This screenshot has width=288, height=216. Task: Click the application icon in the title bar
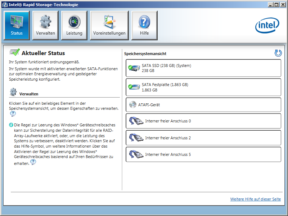point(5,5)
